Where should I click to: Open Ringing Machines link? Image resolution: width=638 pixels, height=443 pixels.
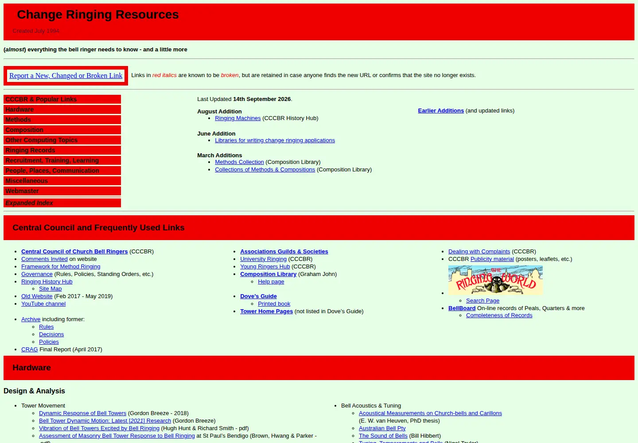click(238, 118)
